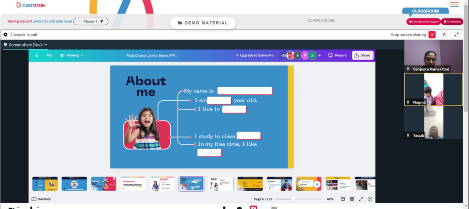Open the Canva File menu
The height and width of the screenshot is (209, 469).
point(49,55)
